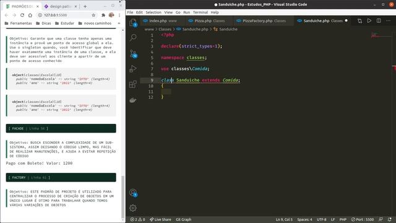
Task: Open the Explorer view in VS Code
Action: coord(133,23)
